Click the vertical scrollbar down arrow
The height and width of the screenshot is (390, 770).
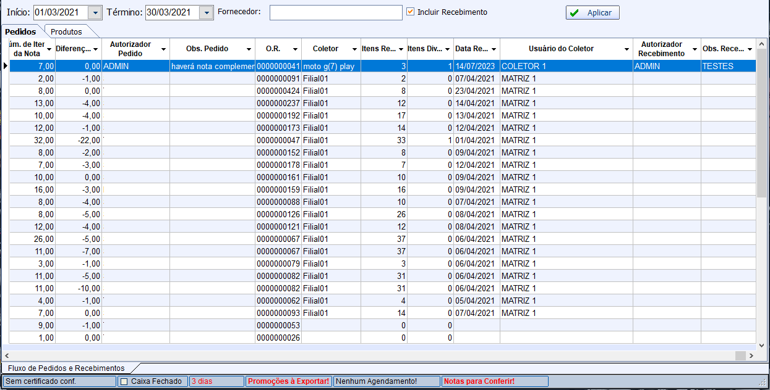pyautogui.click(x=761, y=346)
